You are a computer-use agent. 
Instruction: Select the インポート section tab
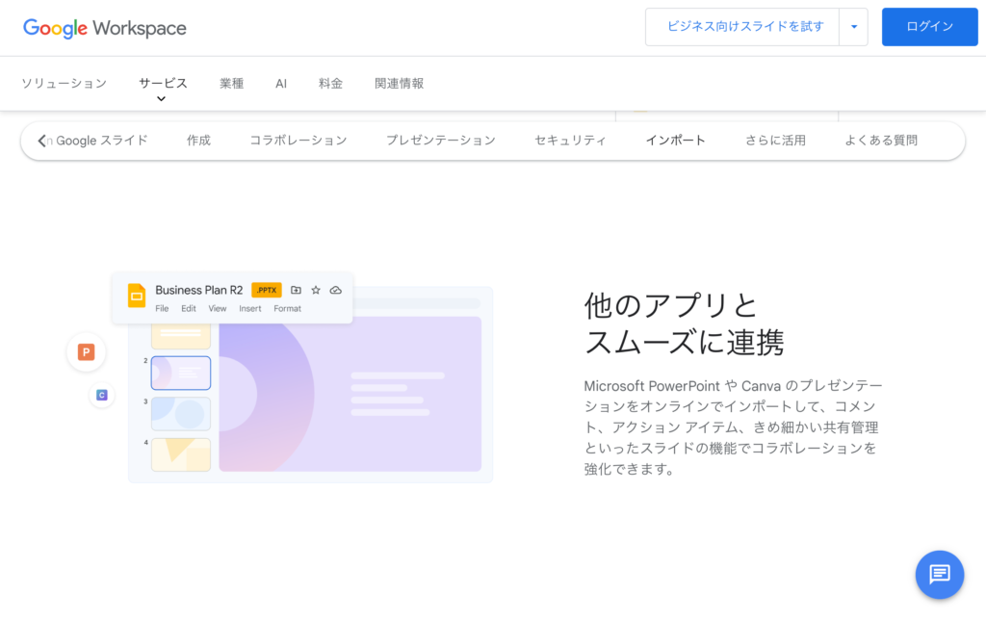pyautogui.click(x=676, y=141)
